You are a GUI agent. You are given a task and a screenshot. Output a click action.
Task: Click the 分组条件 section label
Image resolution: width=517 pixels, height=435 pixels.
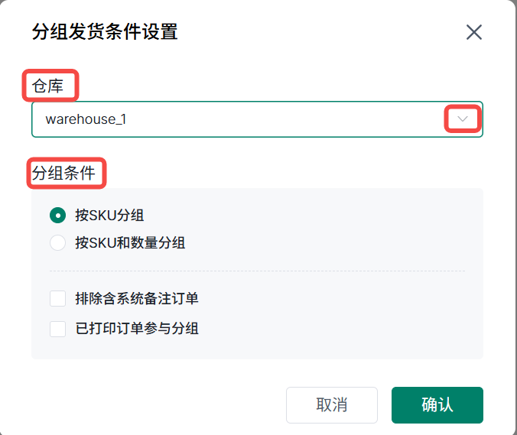[x=64, y=173]
